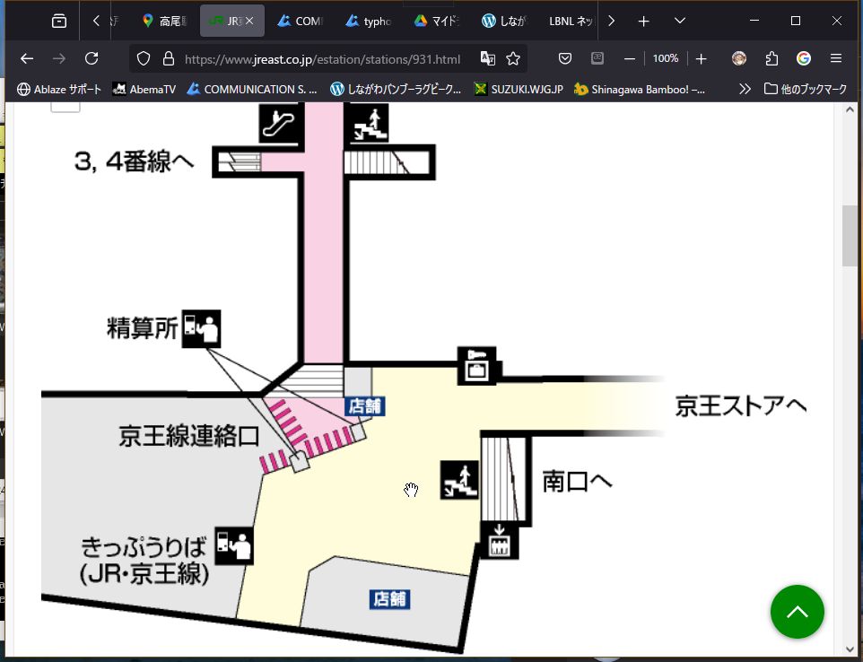863x662 pixels.
Task: Open the list all tabs dropdown
Action: pyautogui.click(x=680, y=21)
